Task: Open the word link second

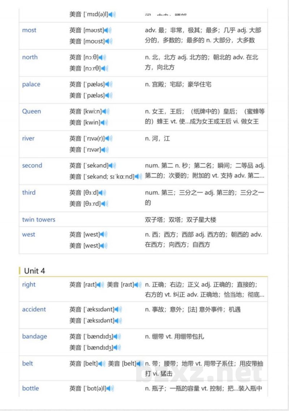Action: [x=32, y=165]
